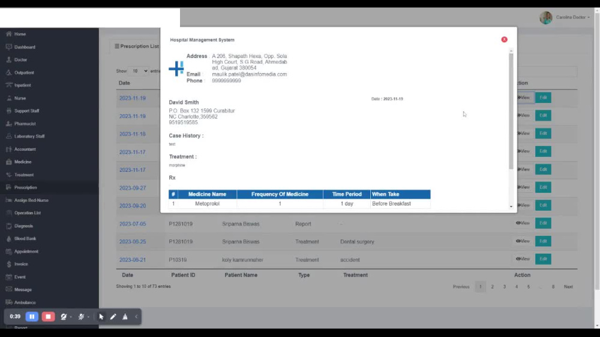600x337 pixels.
Task: Click the Next pagination link
Action: point(568,287)
